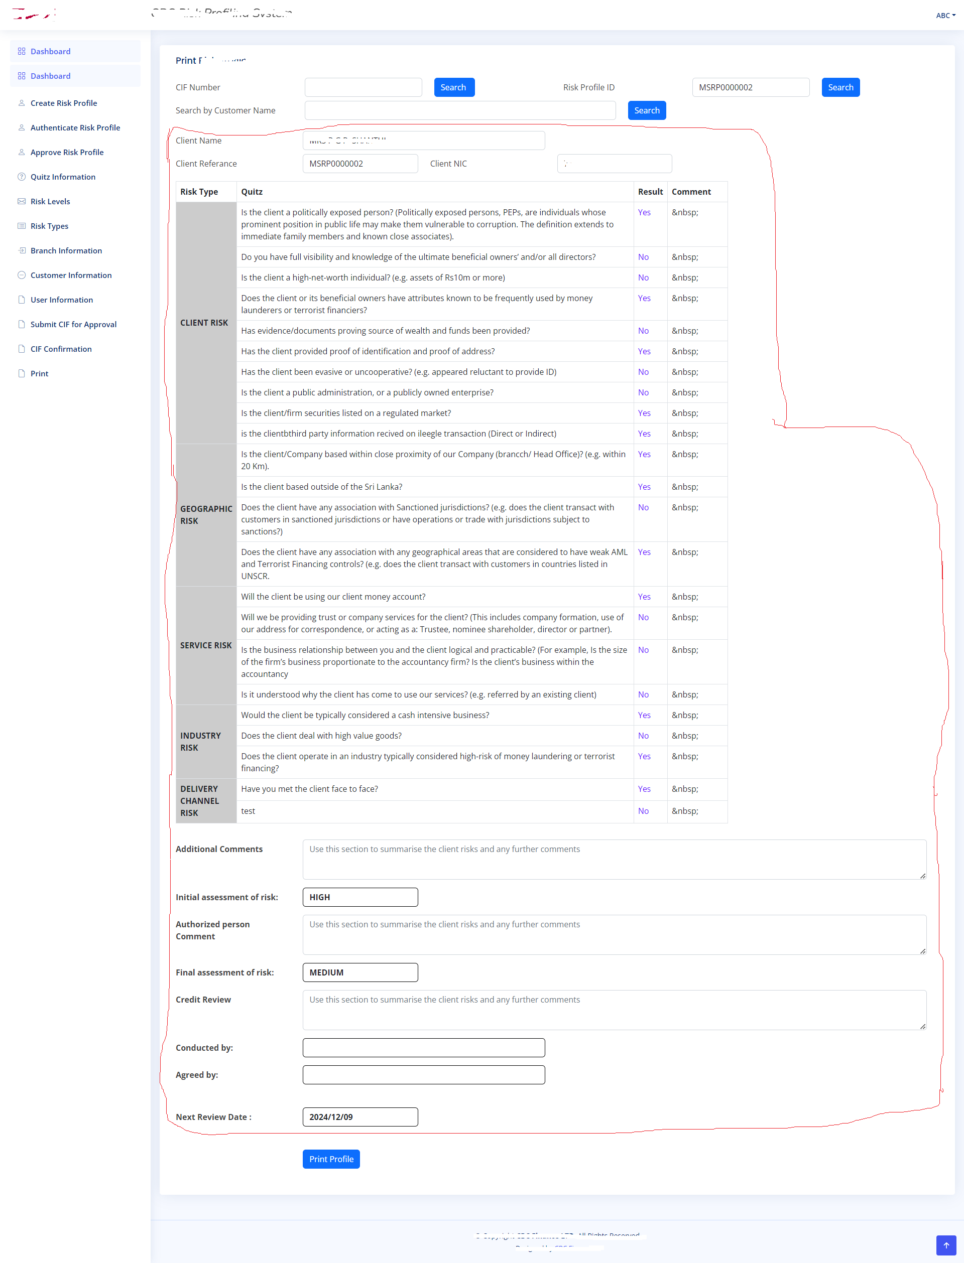The image size is (964, 1263).
Task: Click the Additional Comments text area
Action: point(614,860)
